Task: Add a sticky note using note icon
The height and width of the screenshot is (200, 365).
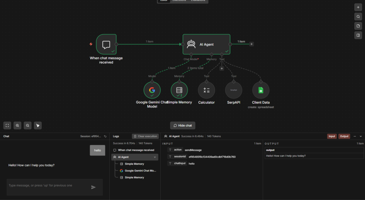Action: [358, 26]
